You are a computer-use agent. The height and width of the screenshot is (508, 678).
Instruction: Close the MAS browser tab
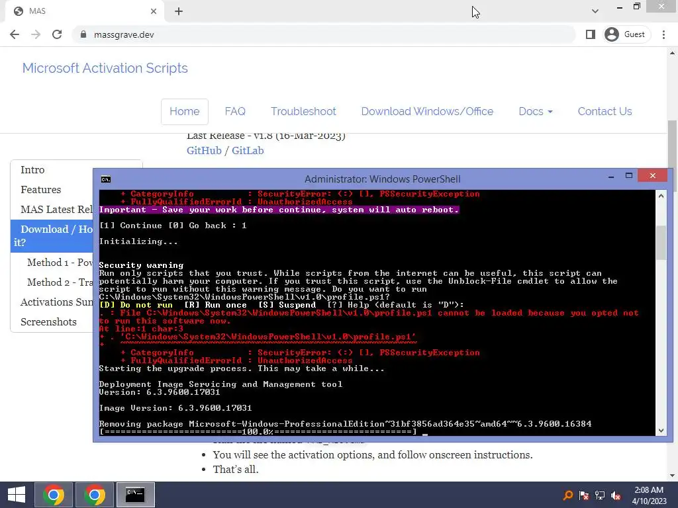154,11
